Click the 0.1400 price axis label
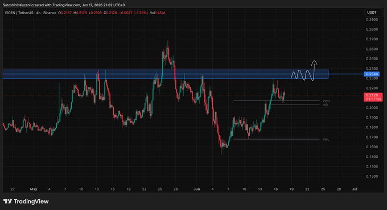This screenshot has height=210, width=387. coord(372,167)
